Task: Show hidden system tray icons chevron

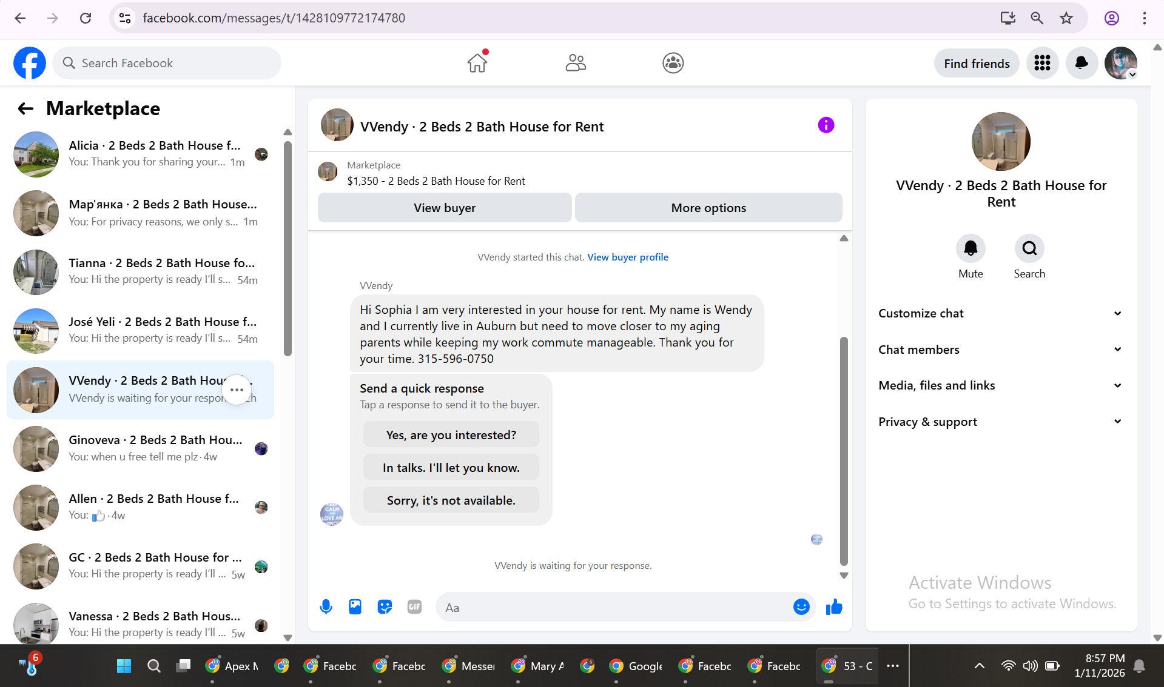Action: pyautogui.click(x=980, y=666)
